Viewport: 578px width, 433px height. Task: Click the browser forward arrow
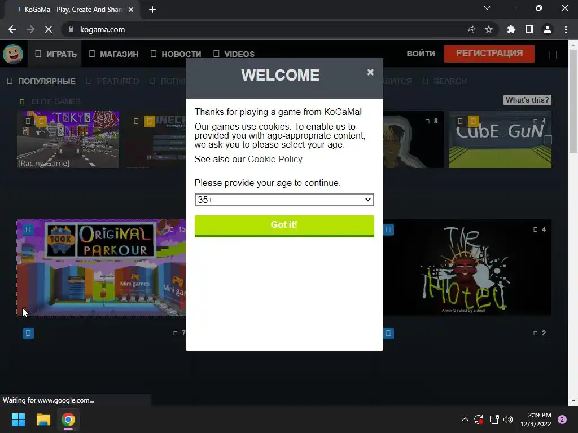pos(30,29)
